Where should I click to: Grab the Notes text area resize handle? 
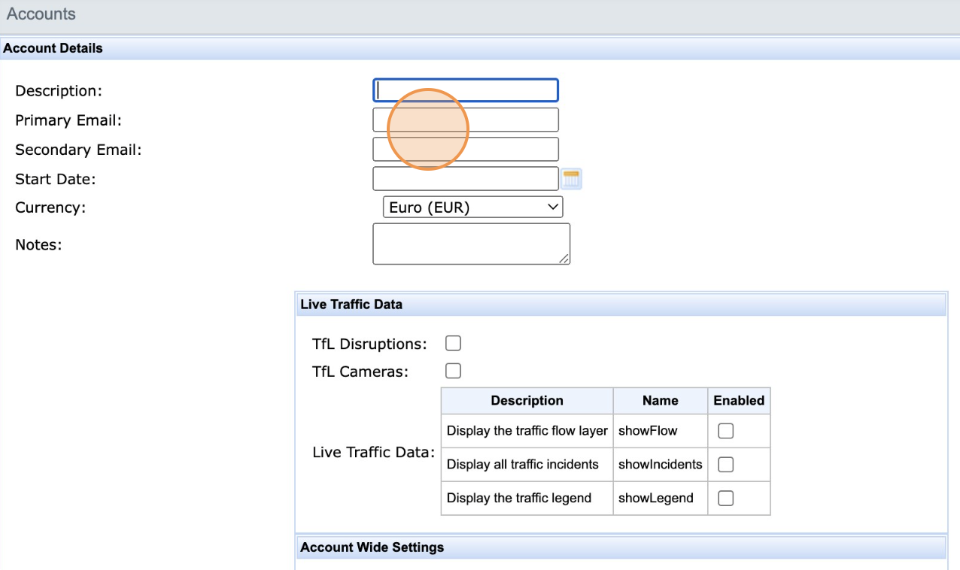[564, 259]
